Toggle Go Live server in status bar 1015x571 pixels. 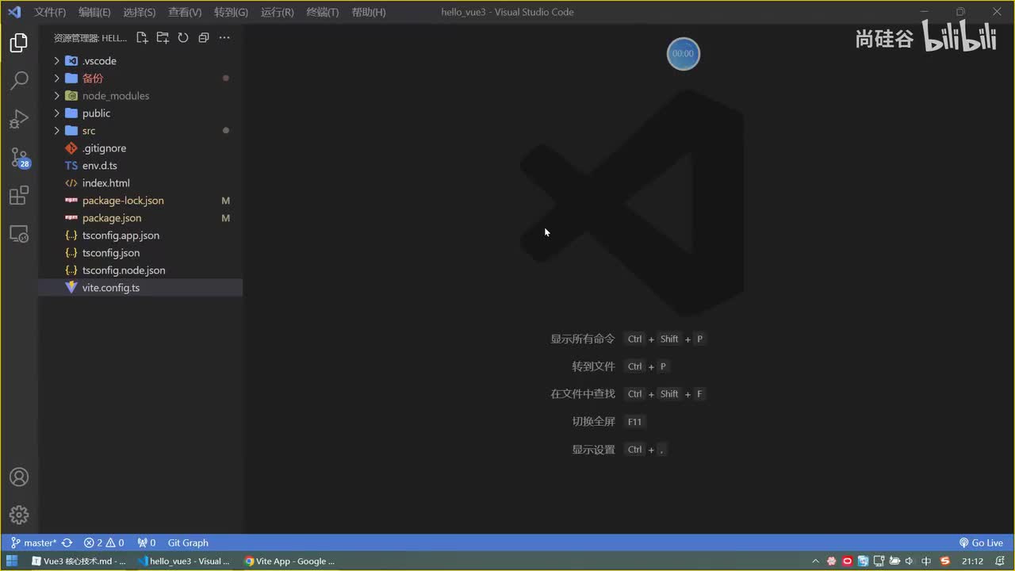point(981,543)
